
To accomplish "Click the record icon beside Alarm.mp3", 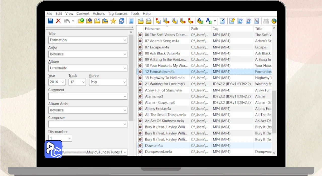I will (140, 96).
